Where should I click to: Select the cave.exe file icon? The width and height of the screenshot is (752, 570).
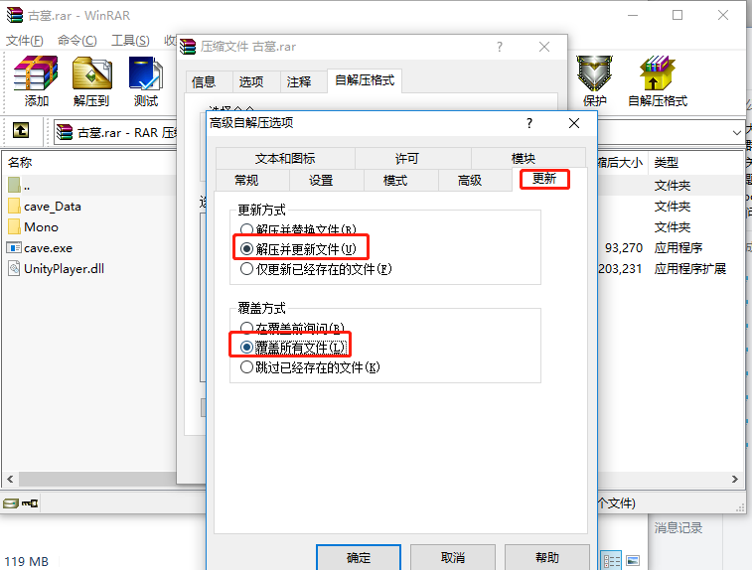pyautogui.click(x=14, y=248)
